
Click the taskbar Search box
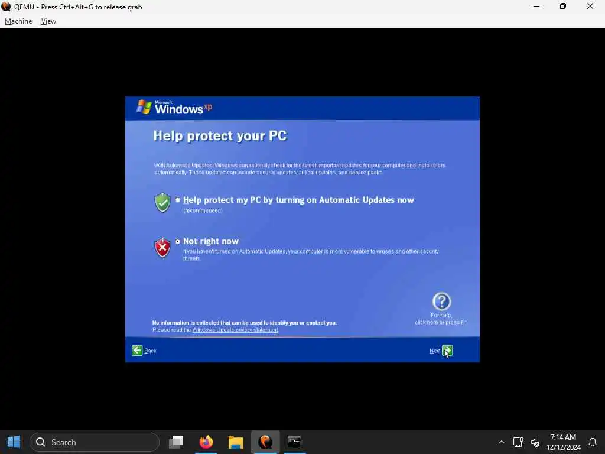95,442
